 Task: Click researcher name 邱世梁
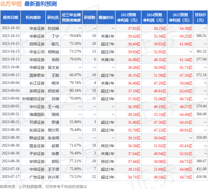[x=53, y=91]
